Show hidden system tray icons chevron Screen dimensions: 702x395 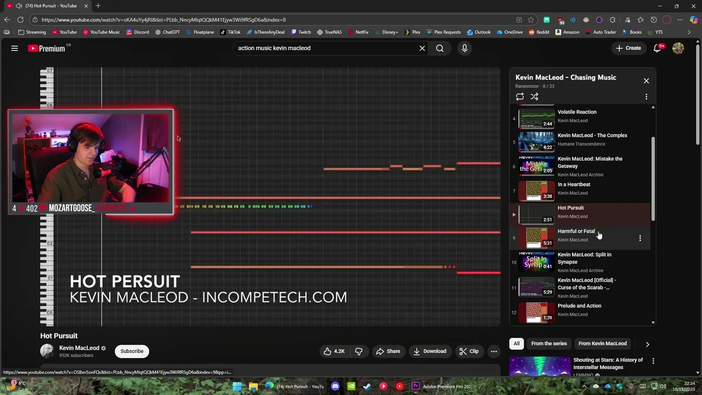tap(585, 386)
